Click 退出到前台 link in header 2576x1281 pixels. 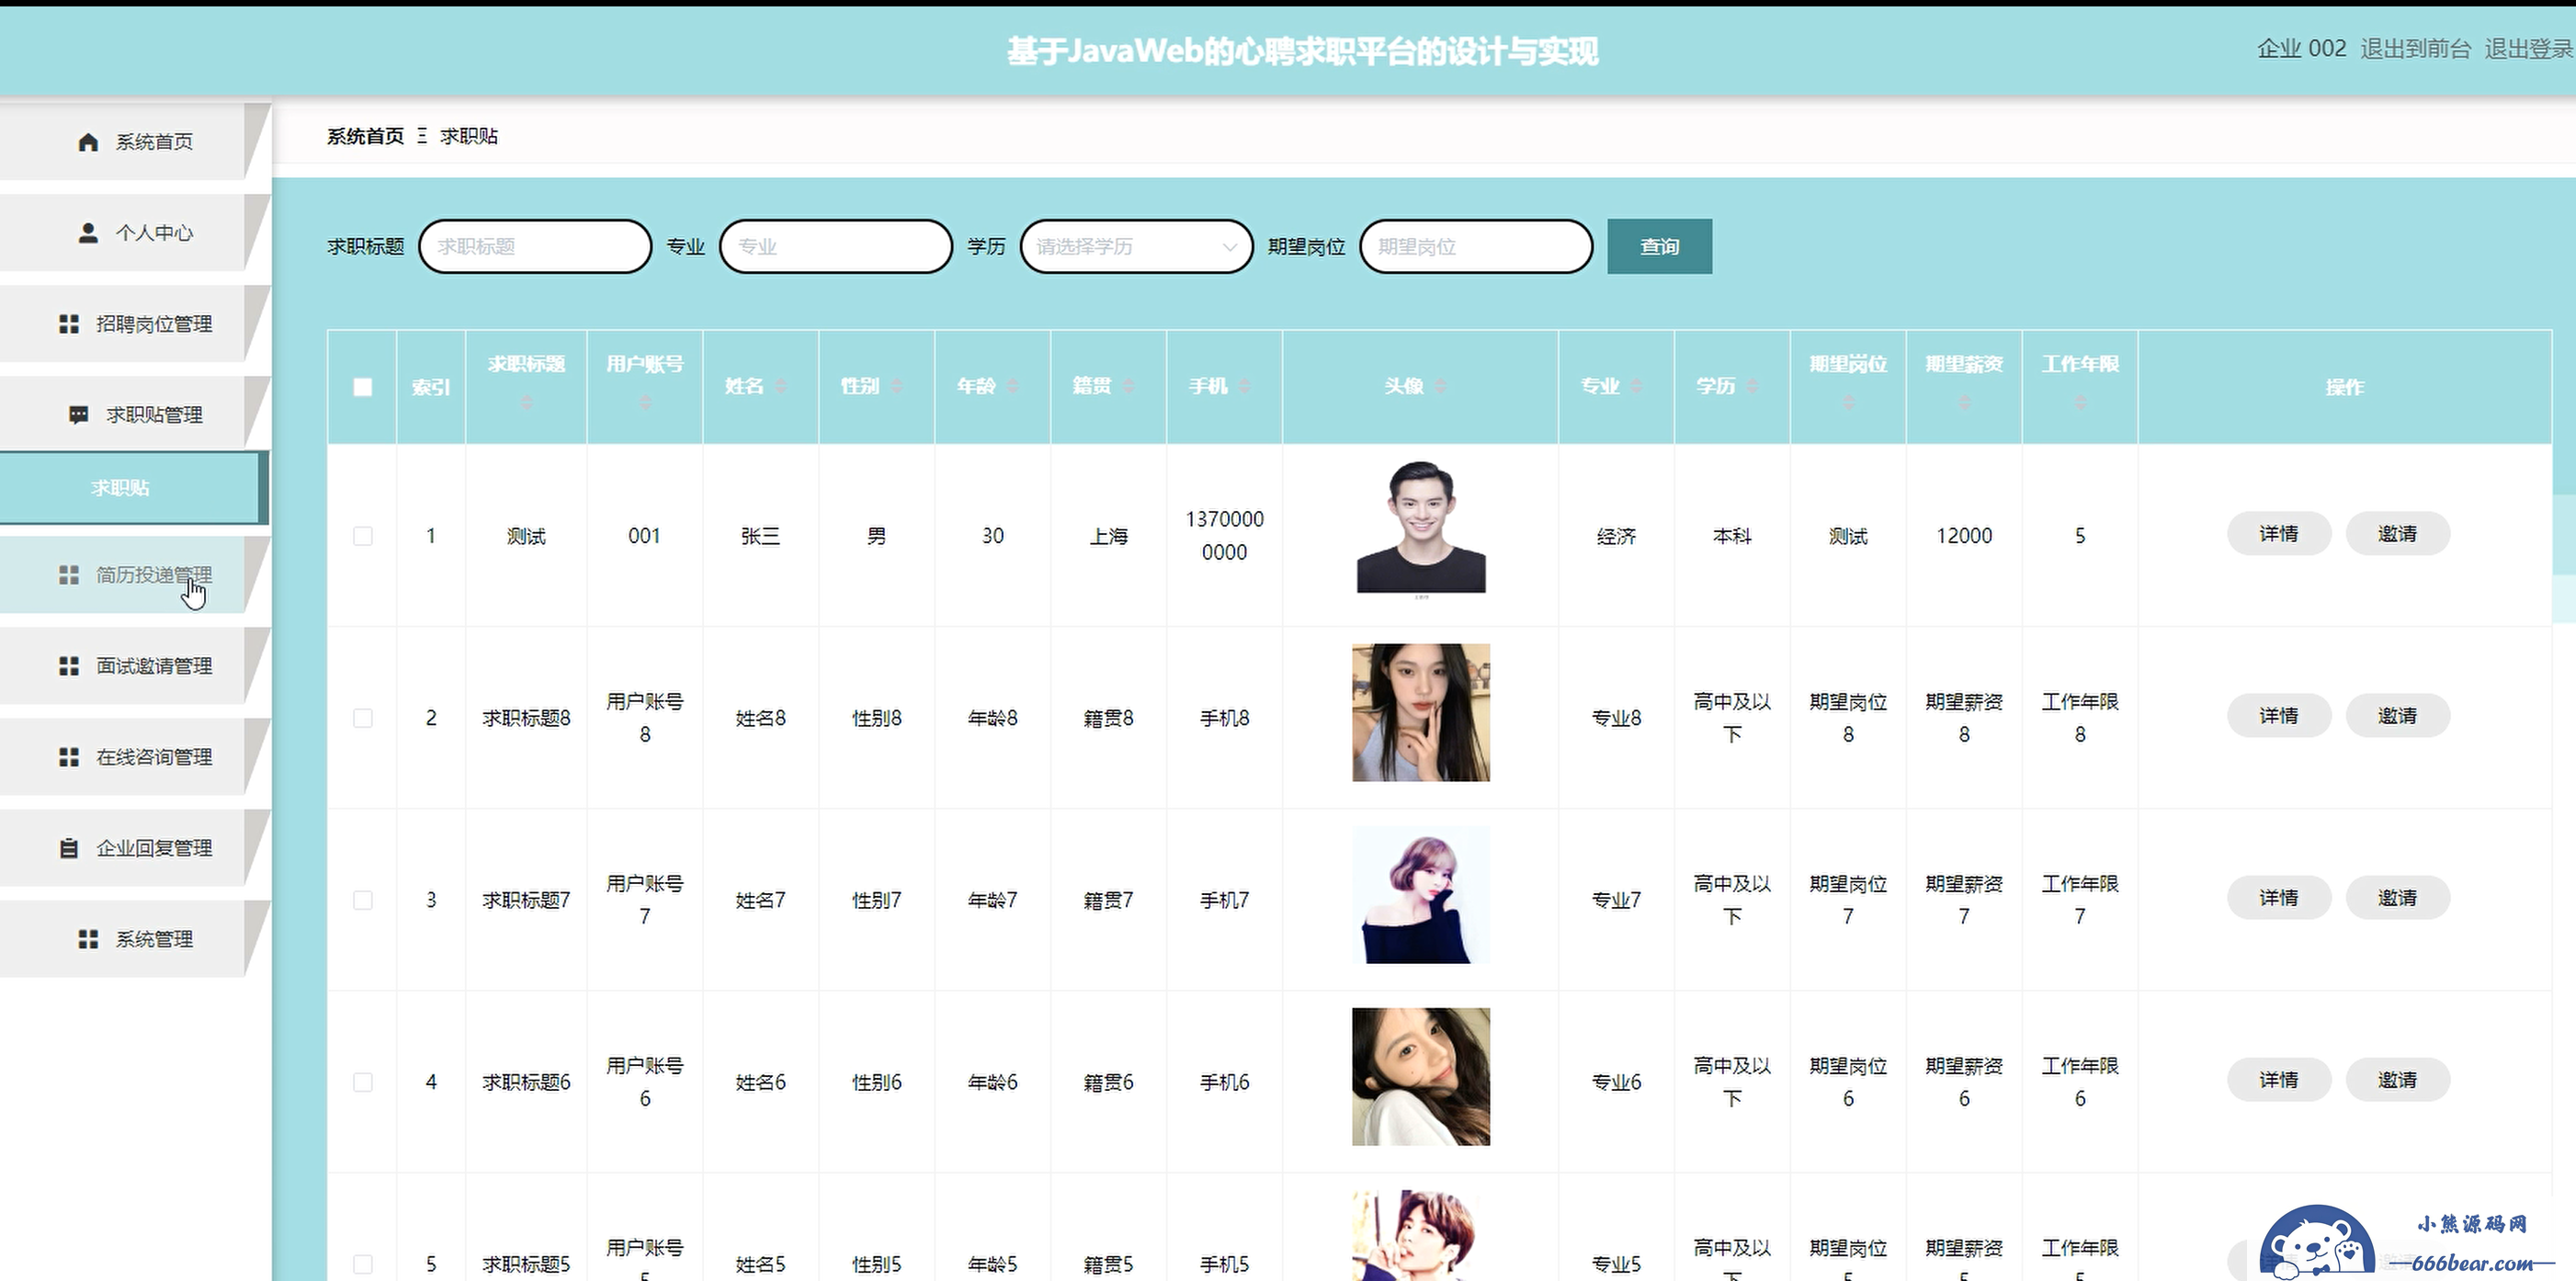[2415, 49]
